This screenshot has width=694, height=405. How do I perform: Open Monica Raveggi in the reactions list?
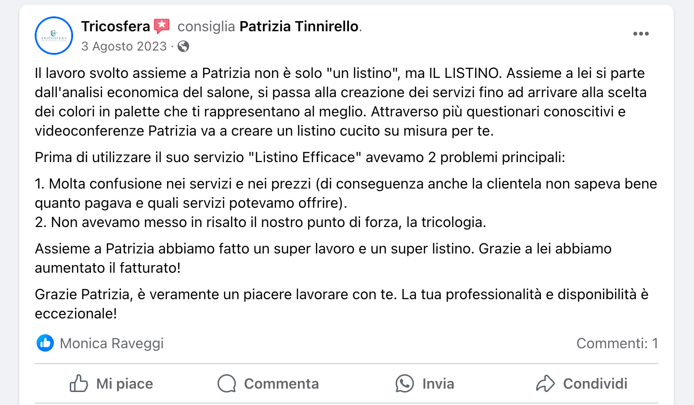coord(112,343)
